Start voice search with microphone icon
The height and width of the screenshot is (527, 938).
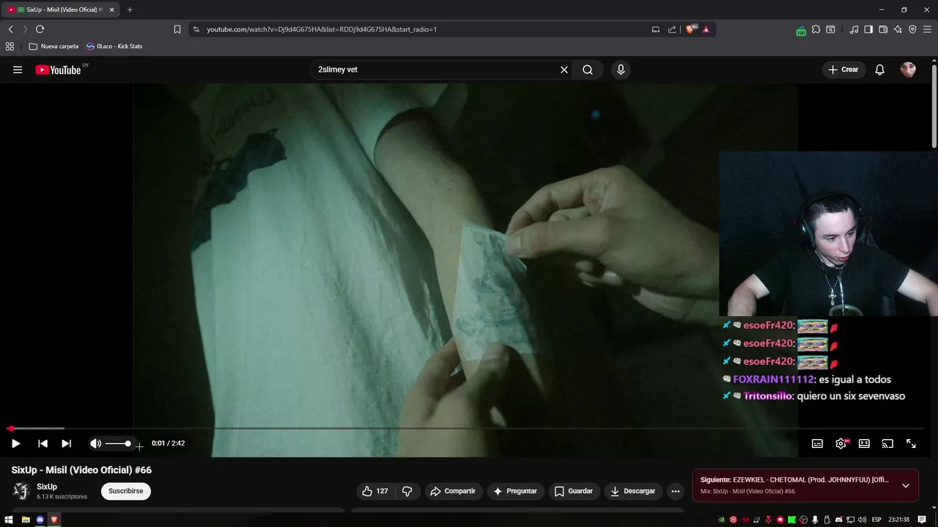(621, 70)
